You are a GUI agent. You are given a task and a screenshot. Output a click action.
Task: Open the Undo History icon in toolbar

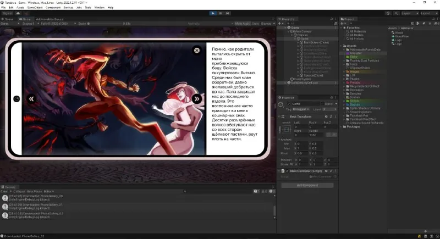tap(388, 13)
